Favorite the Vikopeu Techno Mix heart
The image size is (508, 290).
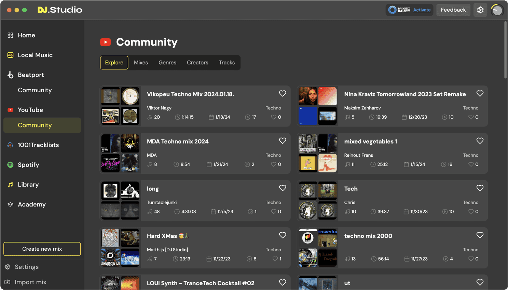click(x=283, y=94)
